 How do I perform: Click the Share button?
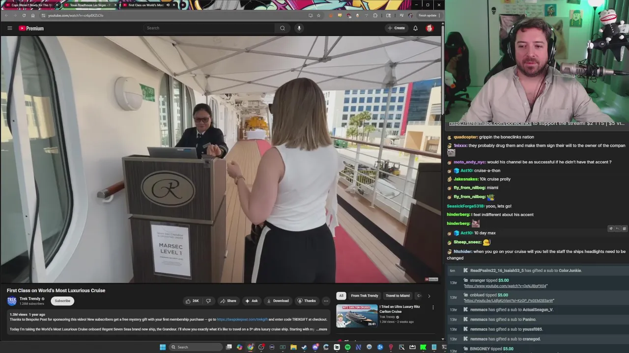[x=228, y=301]
